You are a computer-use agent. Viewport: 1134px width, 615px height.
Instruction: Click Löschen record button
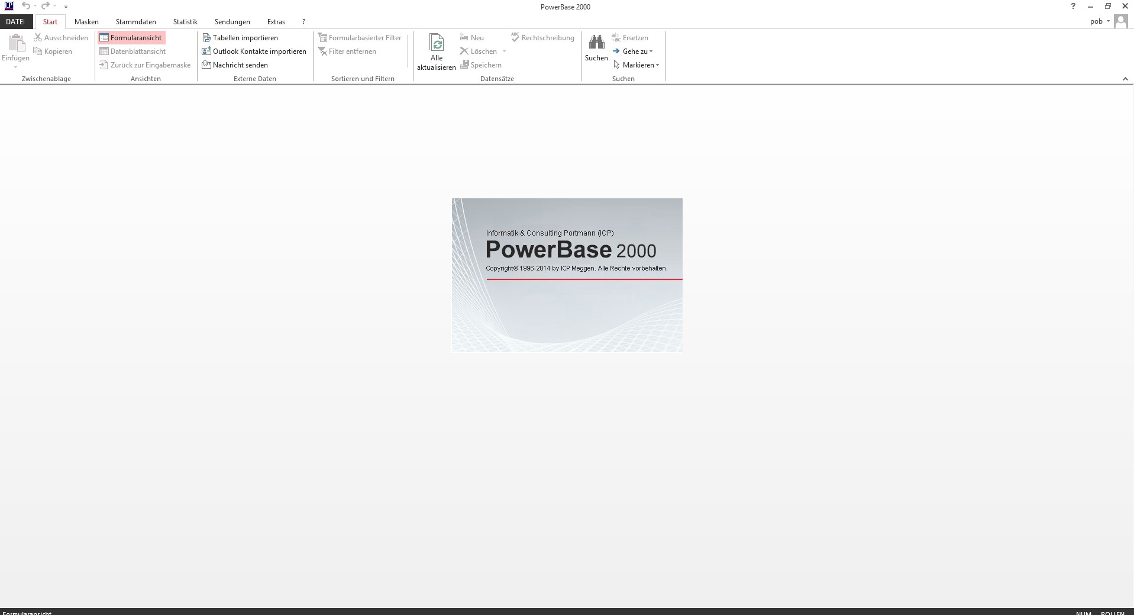pyautogui.click(x=479, y=51)
